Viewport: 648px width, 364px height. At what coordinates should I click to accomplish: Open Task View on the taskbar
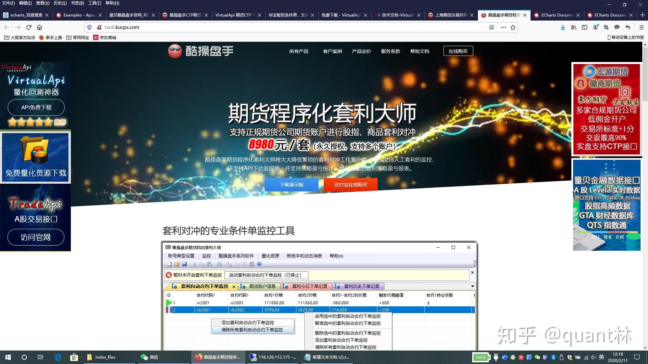click(40, 357)
